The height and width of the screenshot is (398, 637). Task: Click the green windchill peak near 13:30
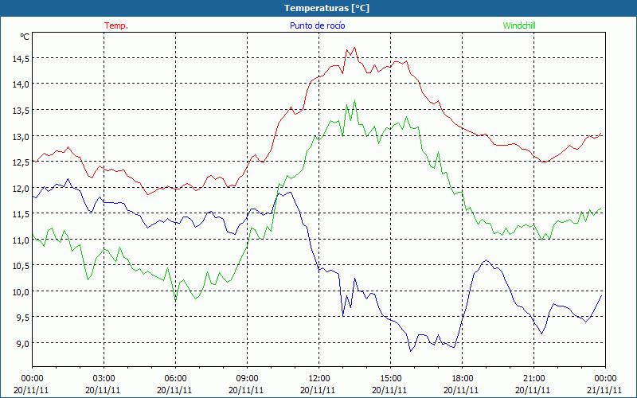(x=354, y=100)
